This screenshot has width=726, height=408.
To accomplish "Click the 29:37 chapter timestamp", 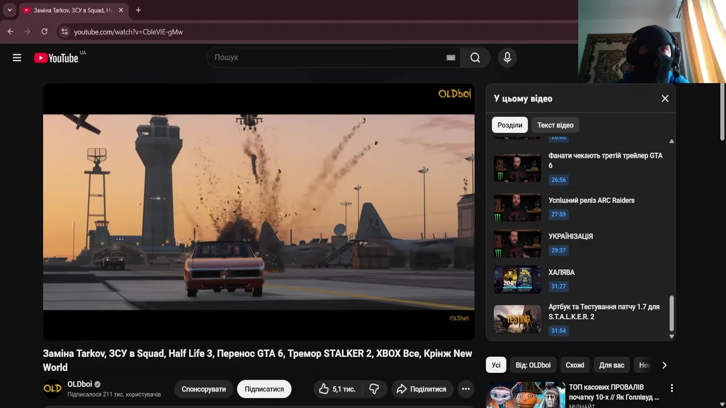I will (x=558, y=250).
